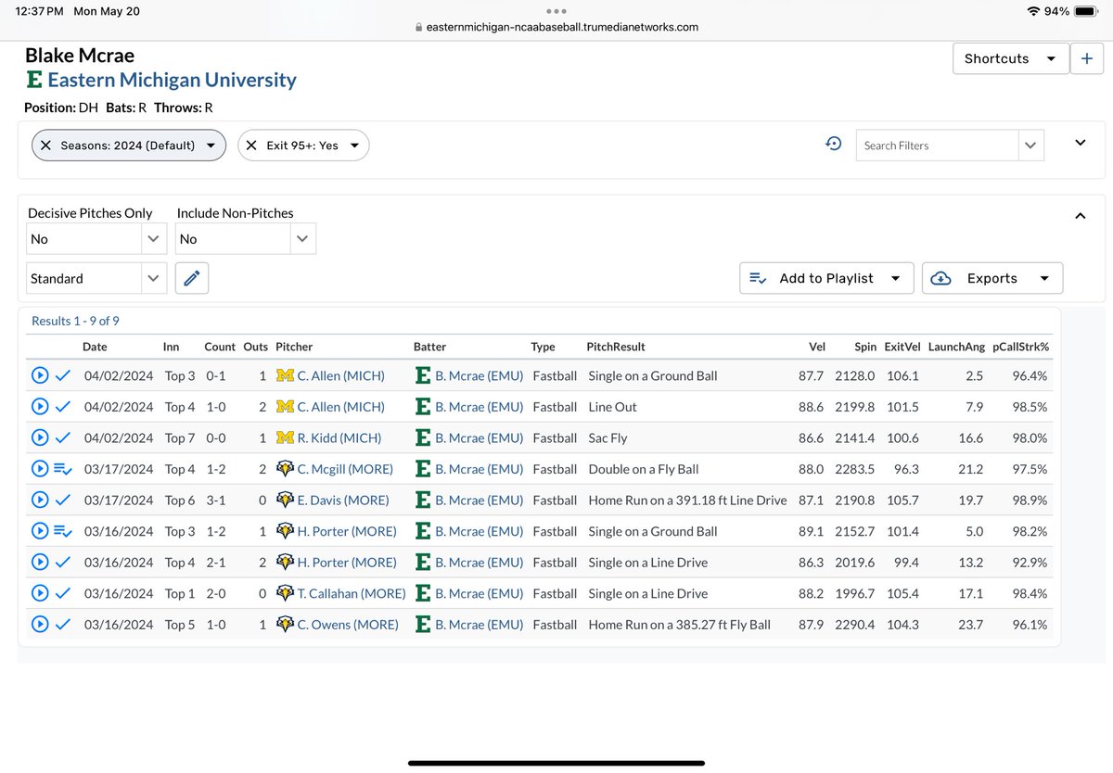The image size is (1113, 773).
Task: Open the Shortcuts dropdown
Action: point(1009,58)
